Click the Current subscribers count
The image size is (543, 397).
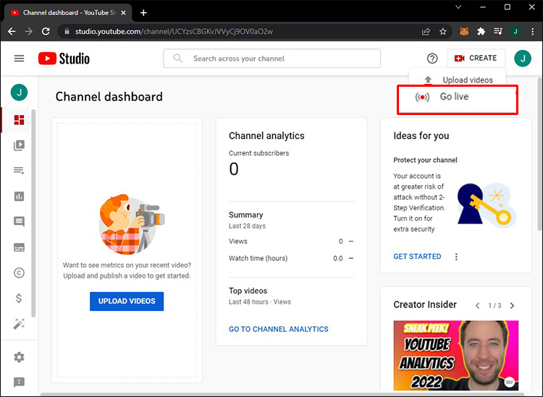pyautogui.click(x=234, y=169)
